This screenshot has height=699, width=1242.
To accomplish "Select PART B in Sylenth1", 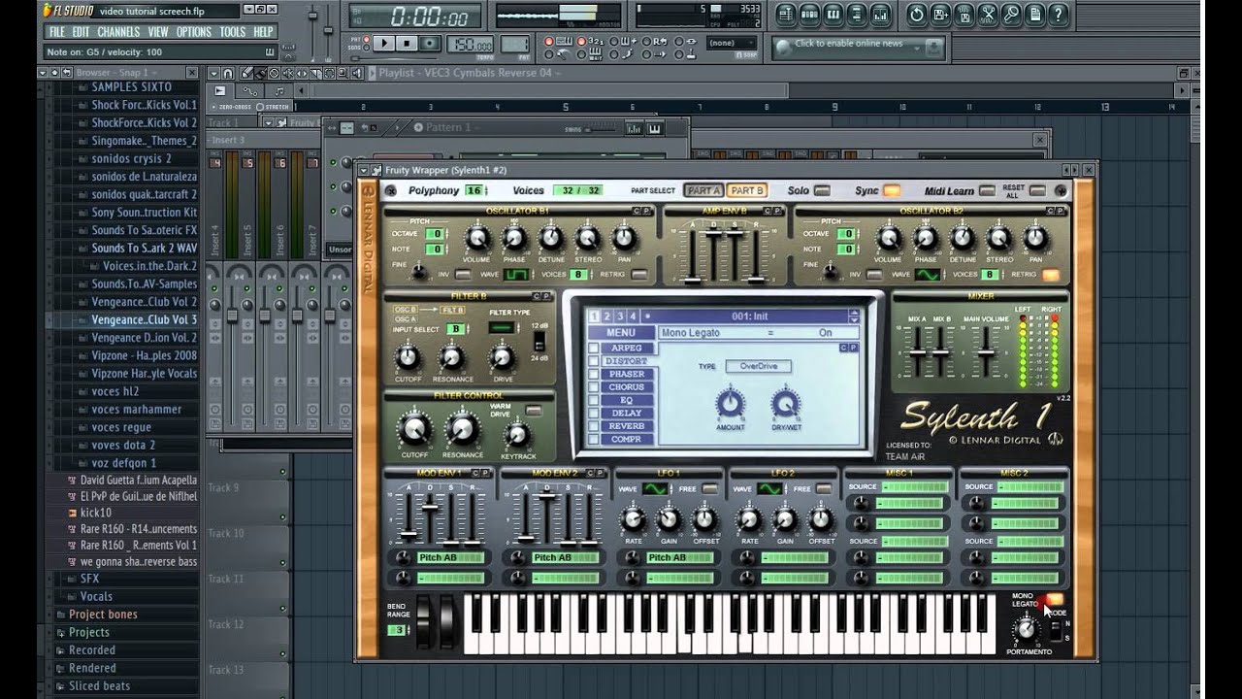I will tap(746, 190).
